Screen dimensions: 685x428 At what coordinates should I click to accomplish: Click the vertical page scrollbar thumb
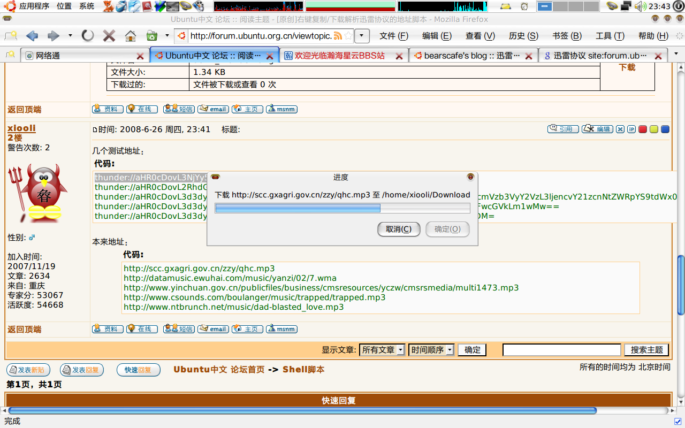(x=681, y=285)
